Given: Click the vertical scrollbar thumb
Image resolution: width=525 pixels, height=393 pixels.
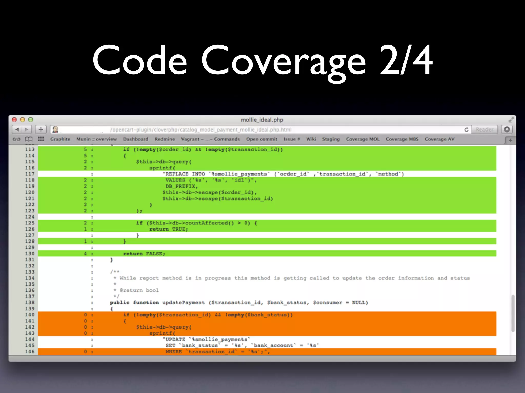Looking at the screenshot, I should tap(513, 313).
